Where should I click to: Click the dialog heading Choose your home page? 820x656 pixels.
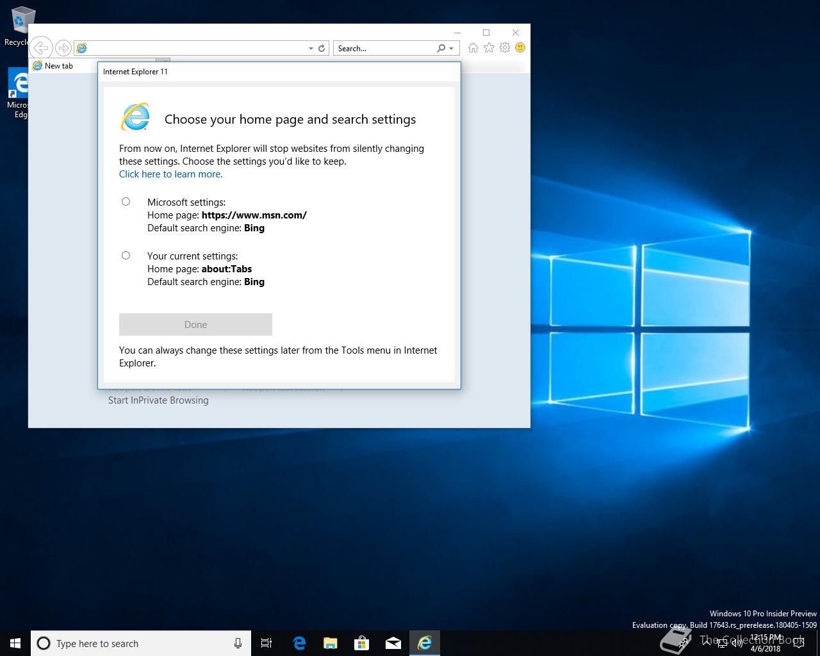[290, 119]
